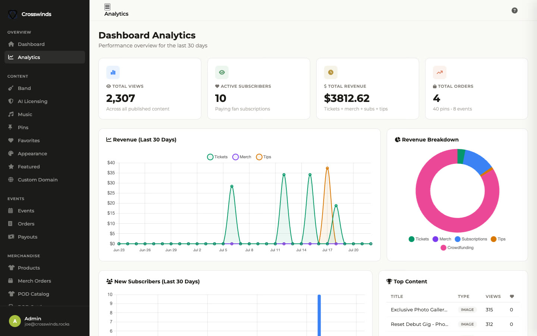Open the Music section
Screen dimensions: 537x336
pyautogui.click(x=45, y=114)
